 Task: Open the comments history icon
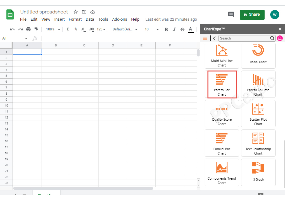tap(231, 14)
